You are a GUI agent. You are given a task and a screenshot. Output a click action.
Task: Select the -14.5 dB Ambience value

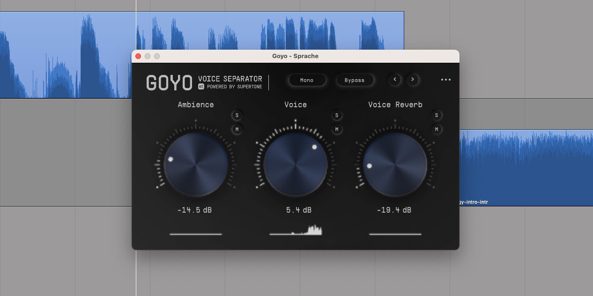click(x=195, y=210)
